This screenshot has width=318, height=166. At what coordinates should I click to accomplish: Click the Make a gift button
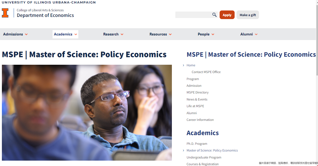248,15
